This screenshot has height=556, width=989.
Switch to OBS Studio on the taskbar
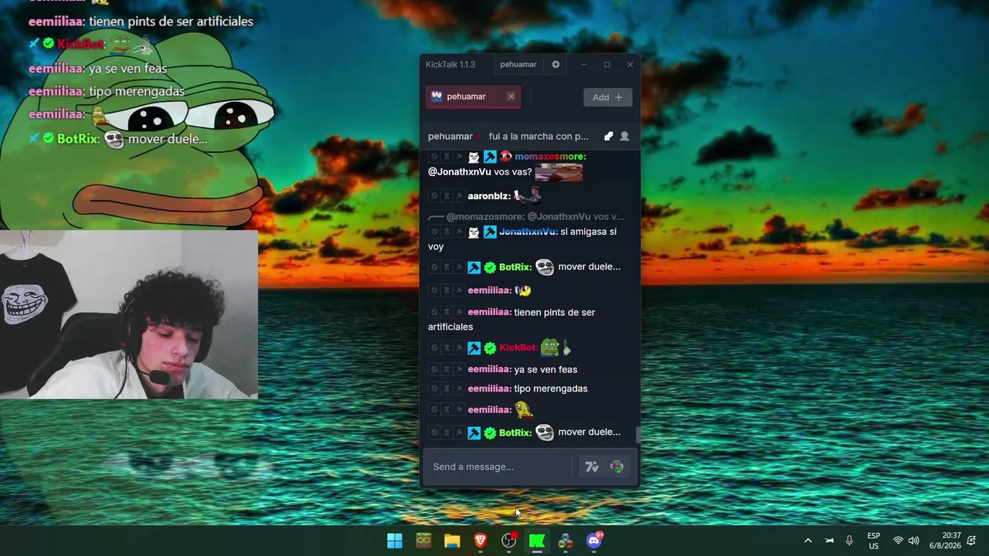(508, 541)
